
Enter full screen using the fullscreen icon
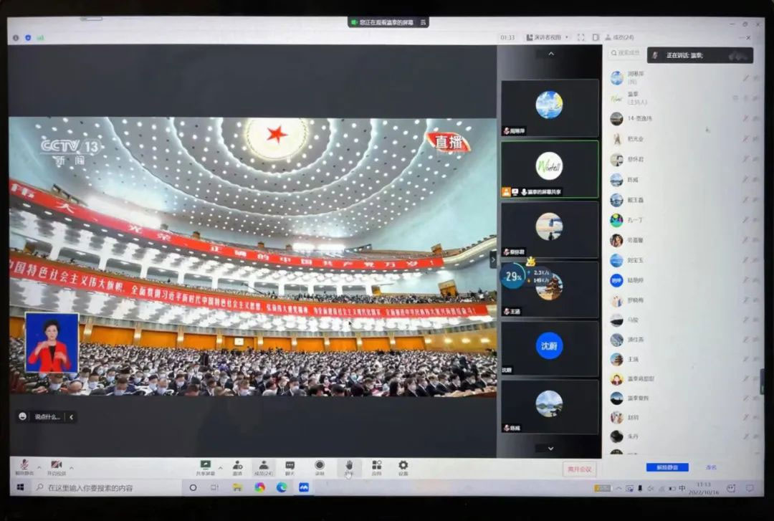pos(580,37)
